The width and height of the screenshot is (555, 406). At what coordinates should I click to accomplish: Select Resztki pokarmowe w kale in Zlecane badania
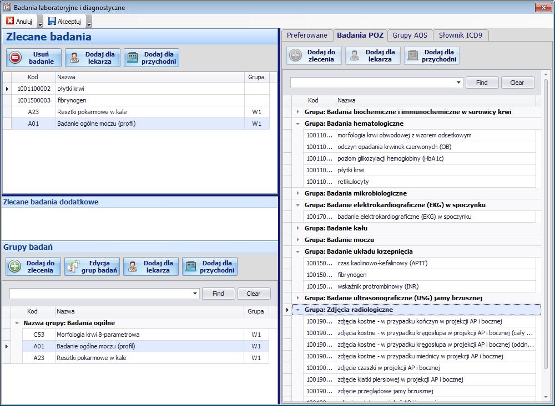click(140, 112)
